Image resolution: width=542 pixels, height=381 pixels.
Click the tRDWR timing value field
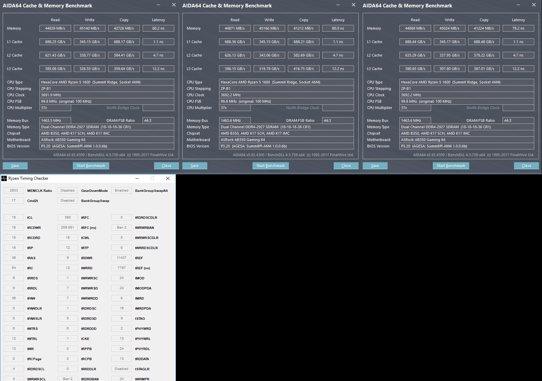point(68,258)
